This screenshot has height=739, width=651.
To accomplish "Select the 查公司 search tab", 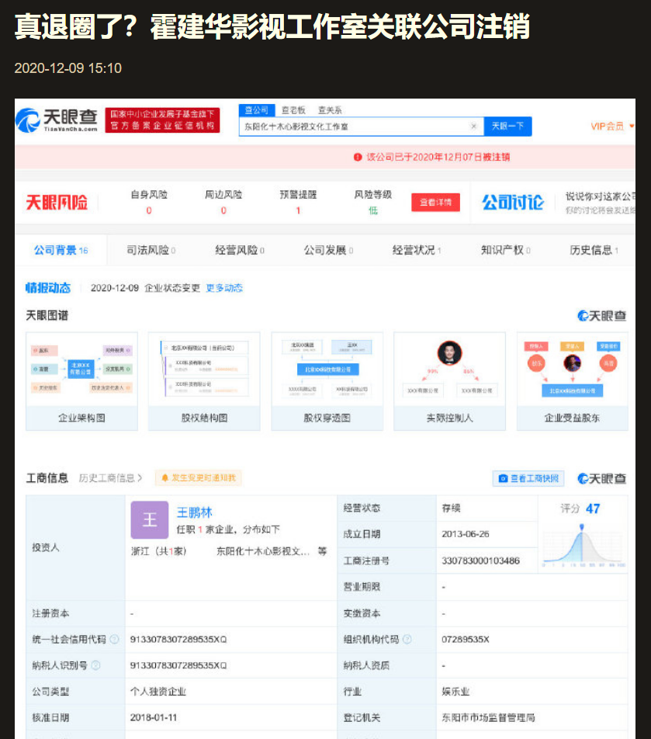I will point(256,110).
